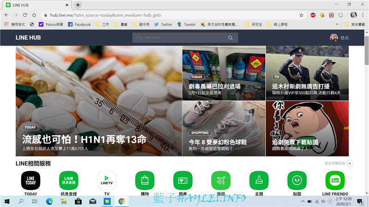The image size is (369, 207).
Task: Open the 旅遊 airplane icon
Action: tap(221, 180)
